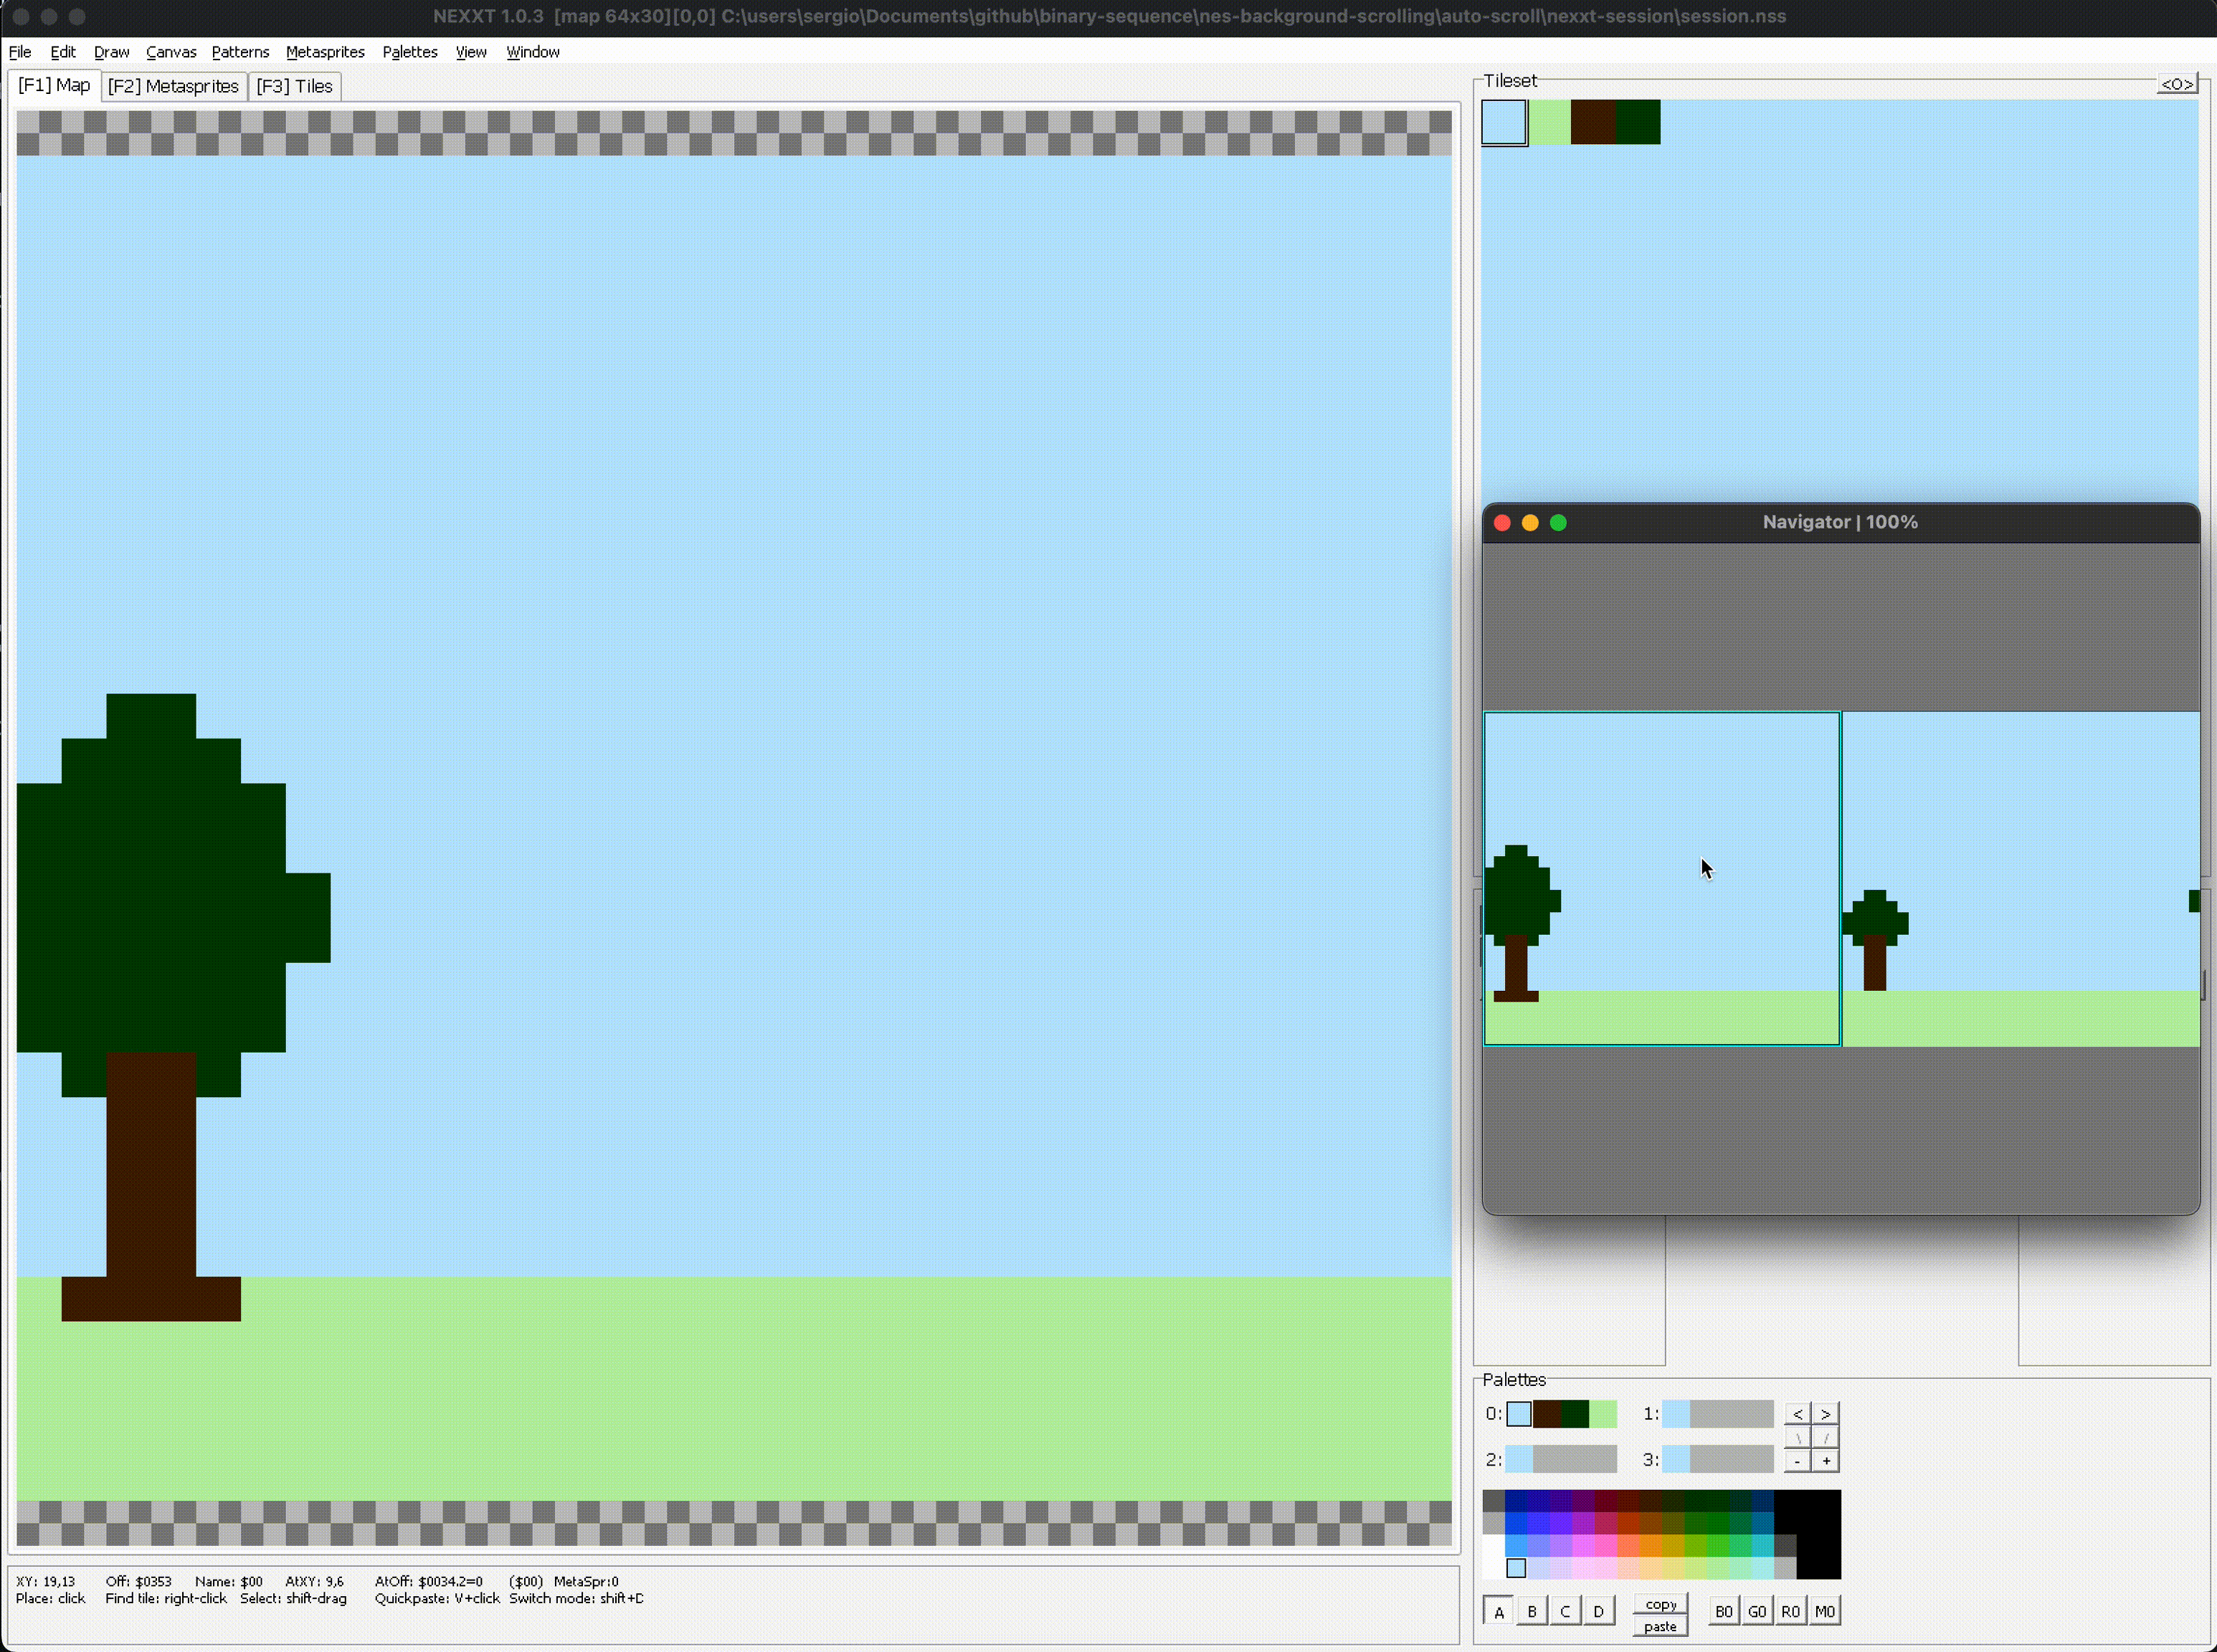Screen dimensions: 2217x1652
Task: Click the palette paste button
Action: point(1661,1626)
